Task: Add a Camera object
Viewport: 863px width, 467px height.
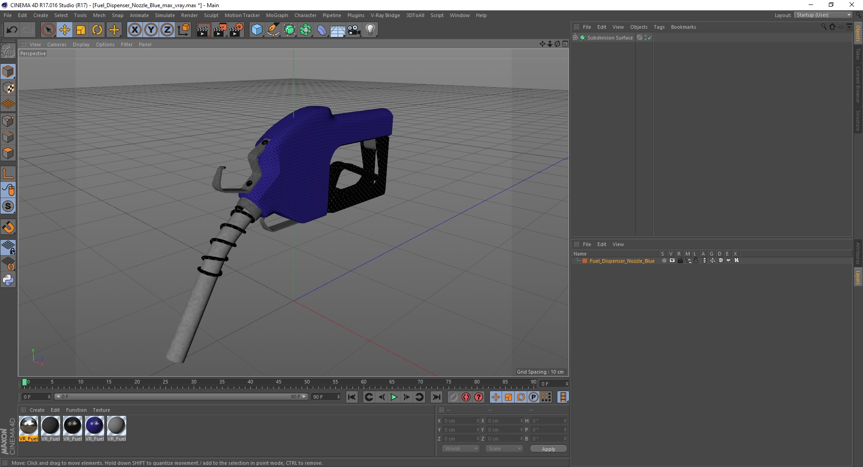Action: pyautogui.click(x=354, y=30)
